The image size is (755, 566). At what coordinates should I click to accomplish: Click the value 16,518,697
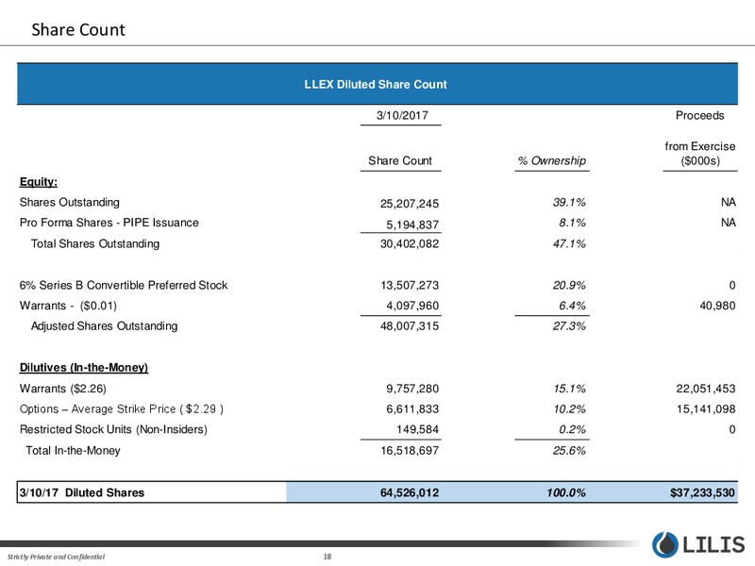(x=410, y=451)
